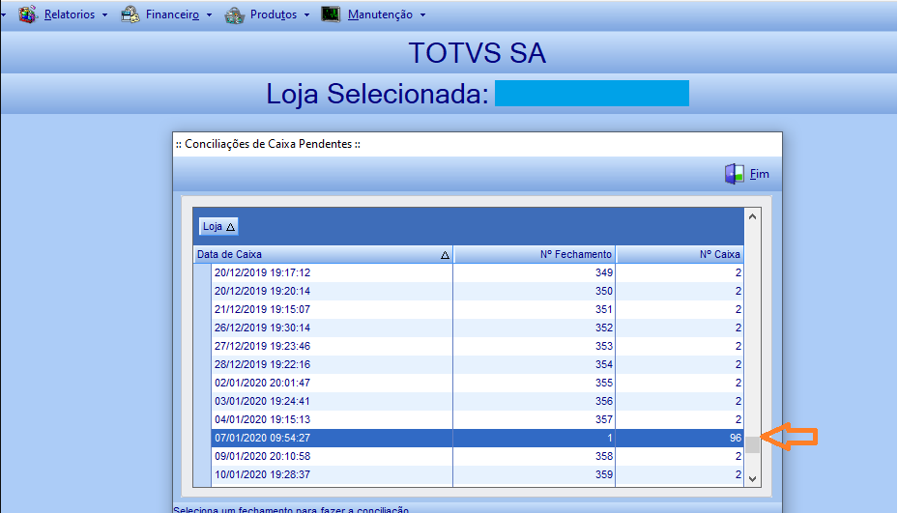Select row 26/12/2019 19:30:14
Image resolution: width=898 pixels, height=513 pixels.
click(x=478, y=328)
